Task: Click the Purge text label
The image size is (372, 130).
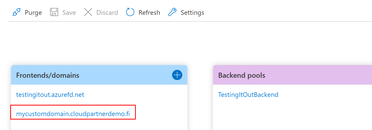Action: click(x=33, y=12)
